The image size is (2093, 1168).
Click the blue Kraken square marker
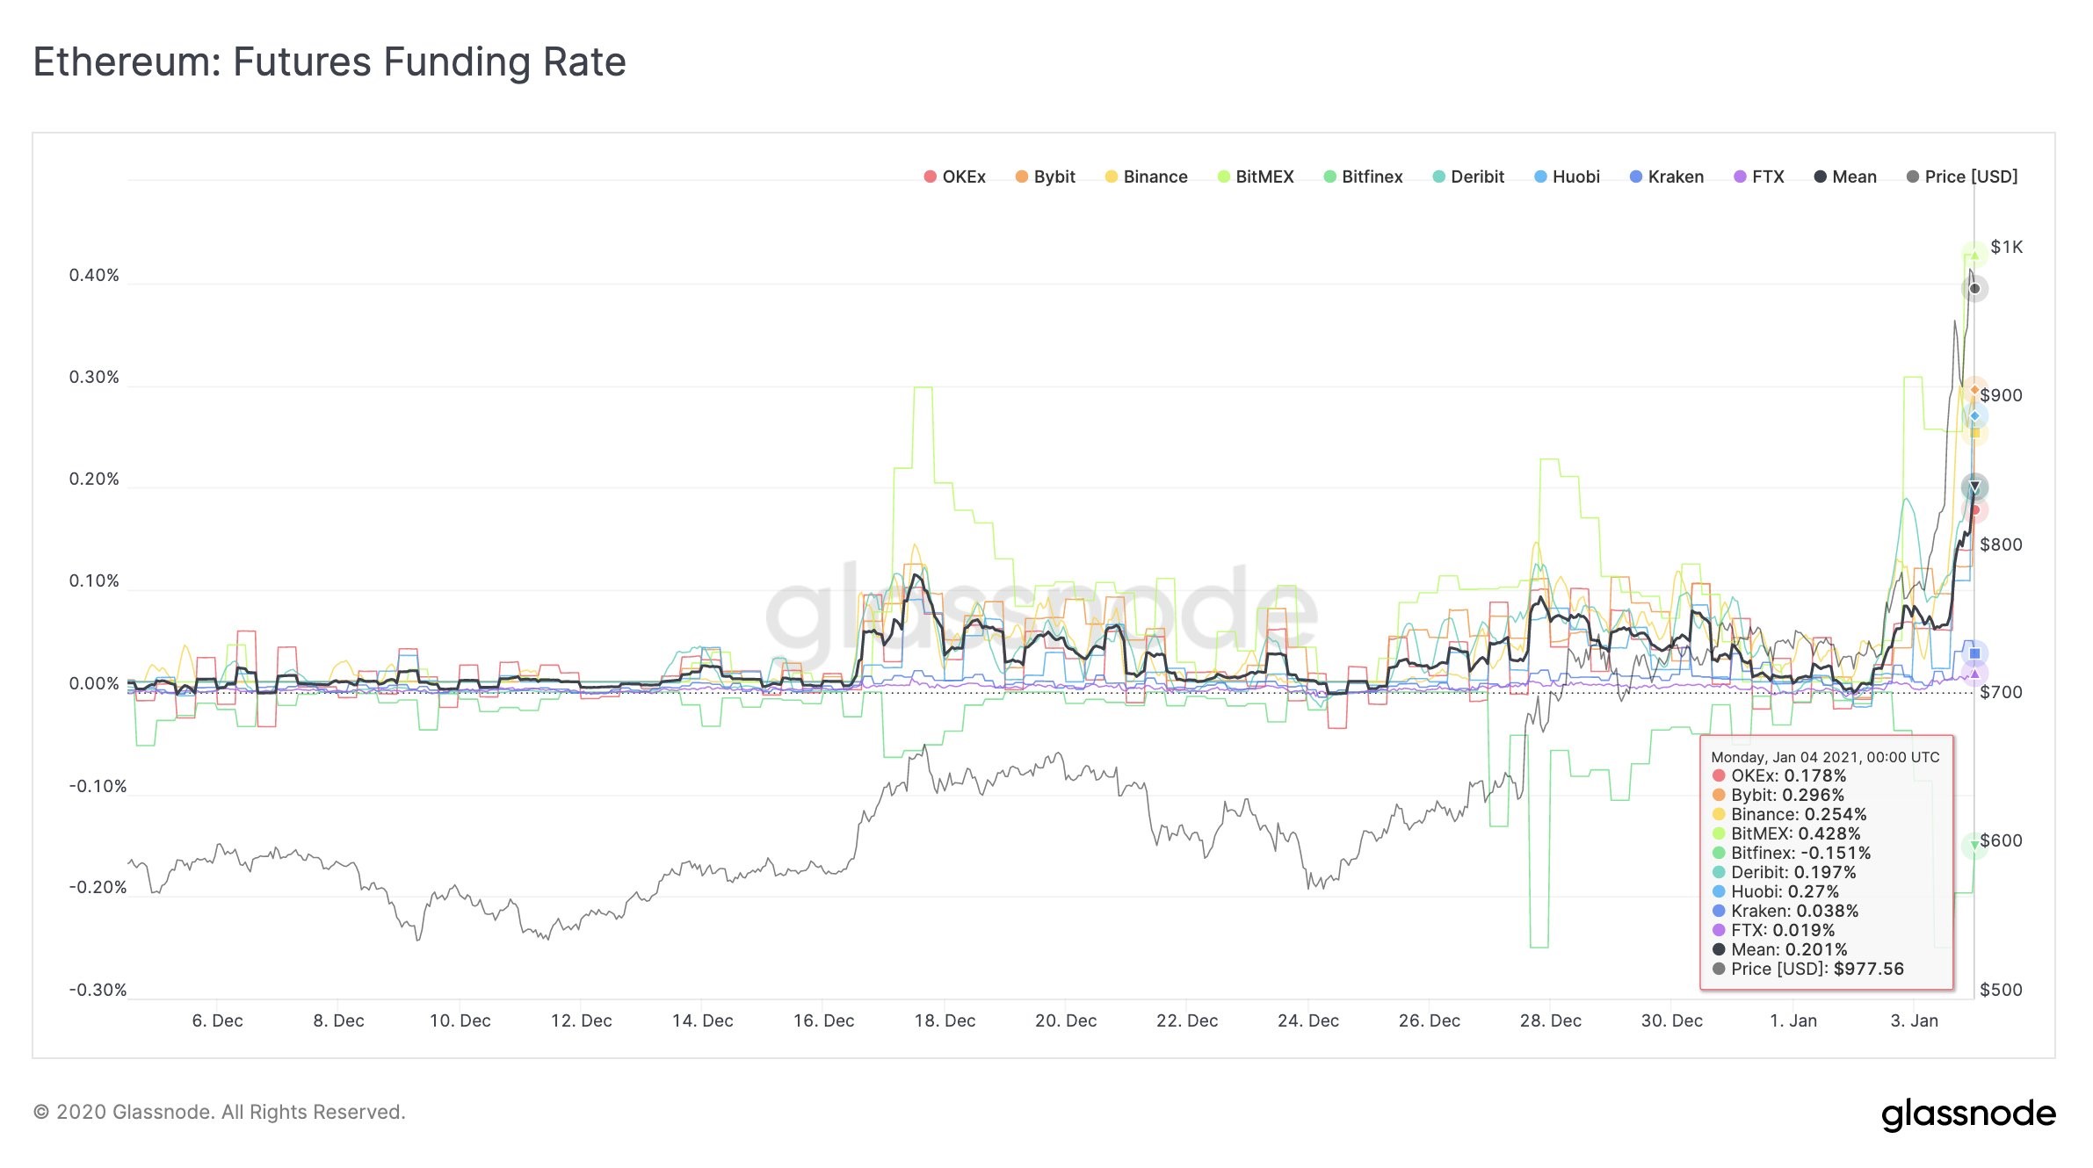1974,653
